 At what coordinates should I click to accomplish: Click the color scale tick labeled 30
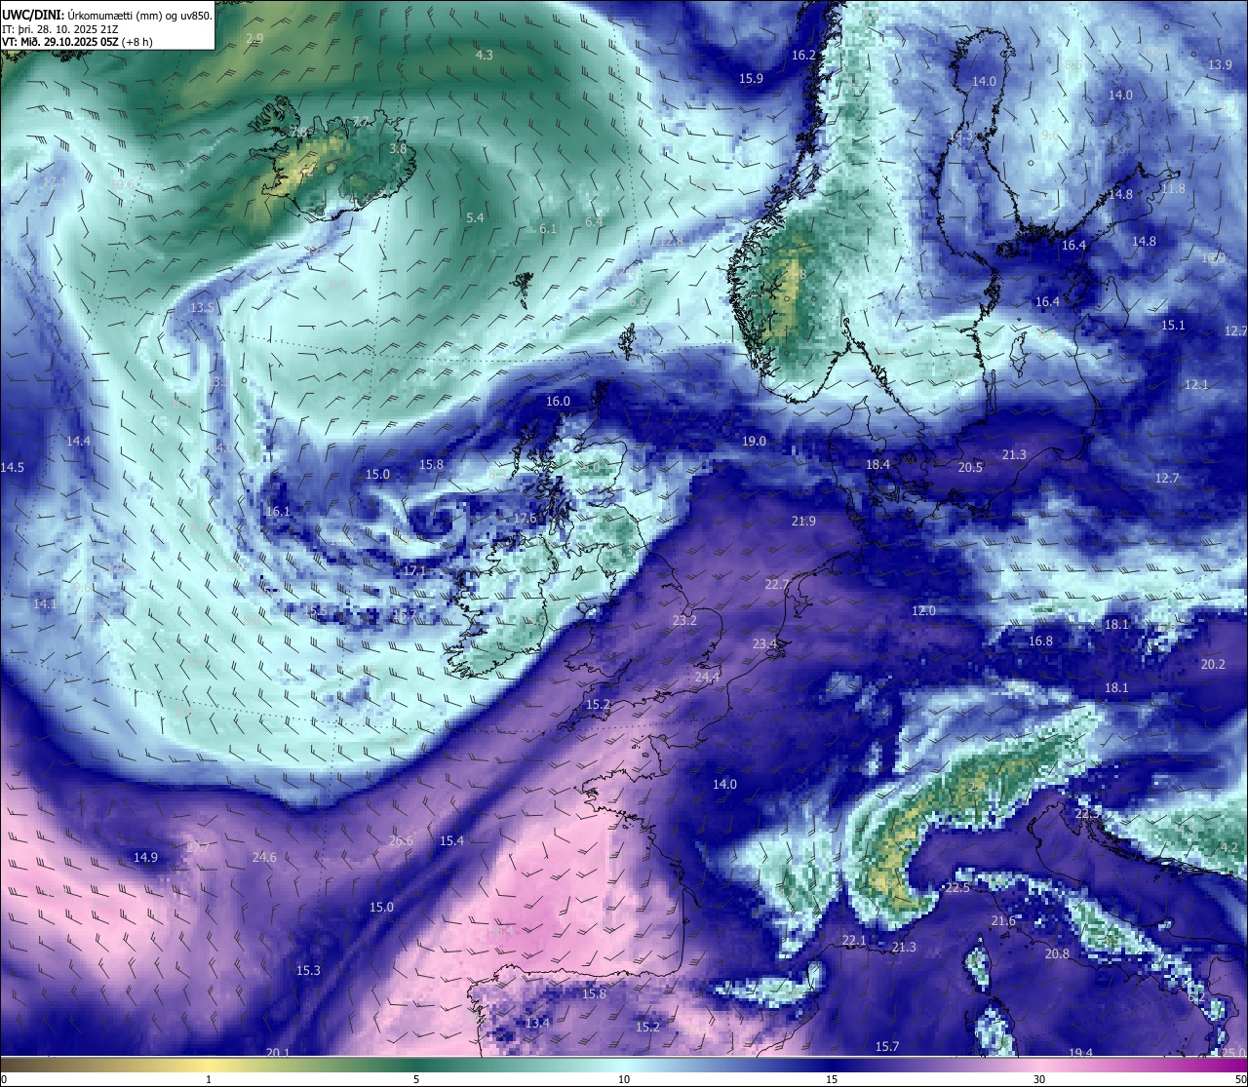1039,1079
